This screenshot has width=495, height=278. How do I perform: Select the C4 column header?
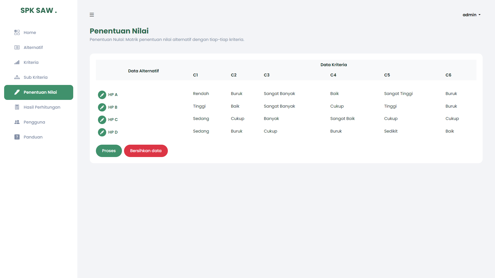coord(333,75)
